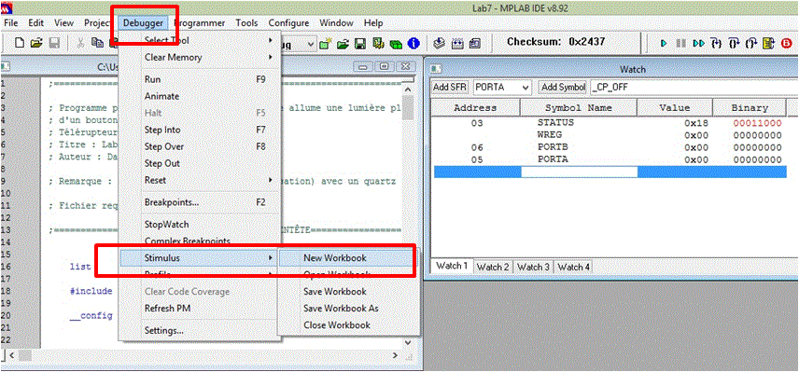Click the Step Into icon in debug toolbar
Screen dimensions: 799x372
717,44
